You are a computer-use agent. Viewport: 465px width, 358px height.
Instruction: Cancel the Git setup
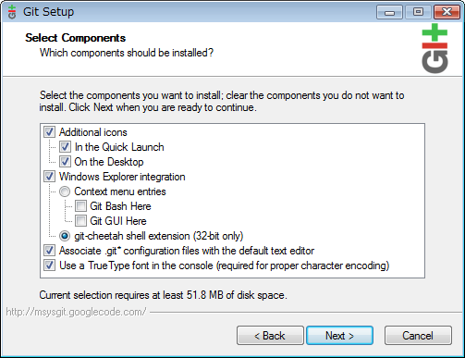(418, 336)
